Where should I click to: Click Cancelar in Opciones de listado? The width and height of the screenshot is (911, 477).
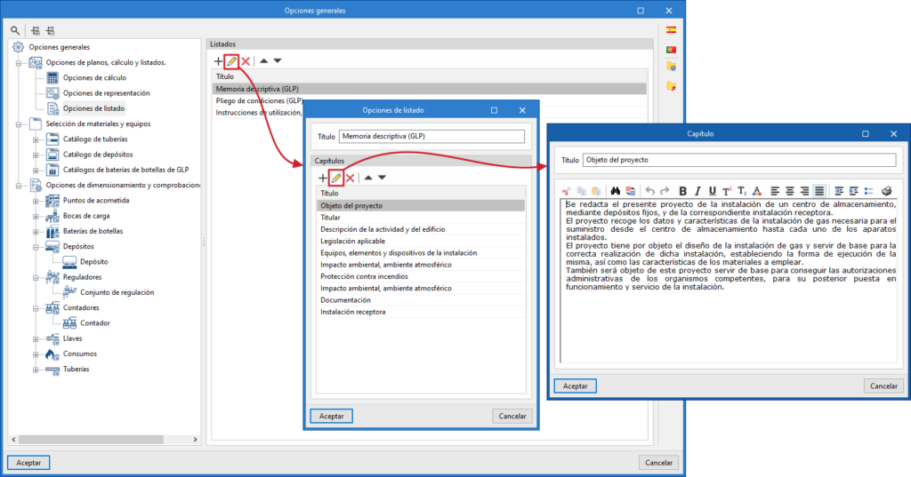click(x=512, y=416)
